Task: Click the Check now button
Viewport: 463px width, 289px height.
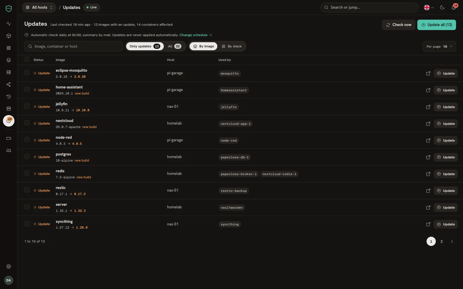Action: tap(399, 25)
